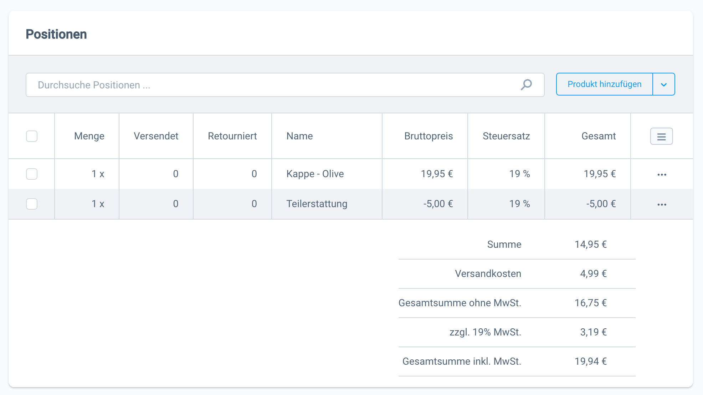Expand the Produkt hinzufügen dropdown arrow
Image resolution: width=703 pixels, height=395 pixels.
coord(663,84)
